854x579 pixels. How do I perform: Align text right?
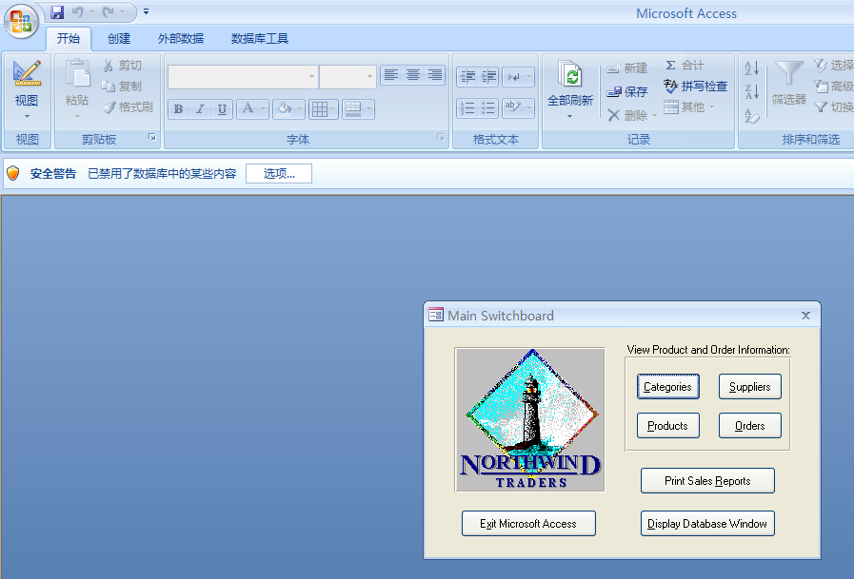(435, 75)
